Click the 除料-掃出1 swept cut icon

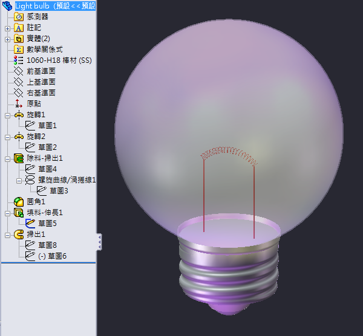pos(19,158)
